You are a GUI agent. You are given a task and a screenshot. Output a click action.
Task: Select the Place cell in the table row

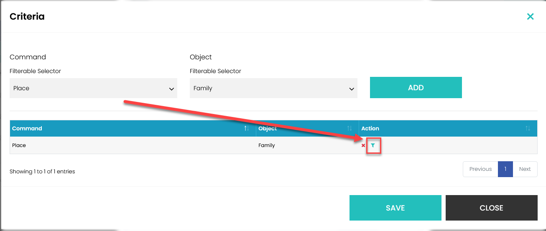(x=19, y=145)
